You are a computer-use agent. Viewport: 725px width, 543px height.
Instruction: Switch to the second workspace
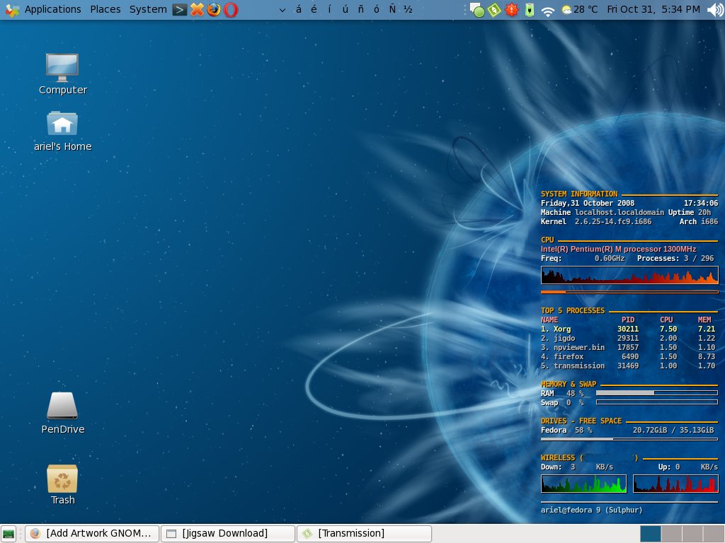(671, 534)
